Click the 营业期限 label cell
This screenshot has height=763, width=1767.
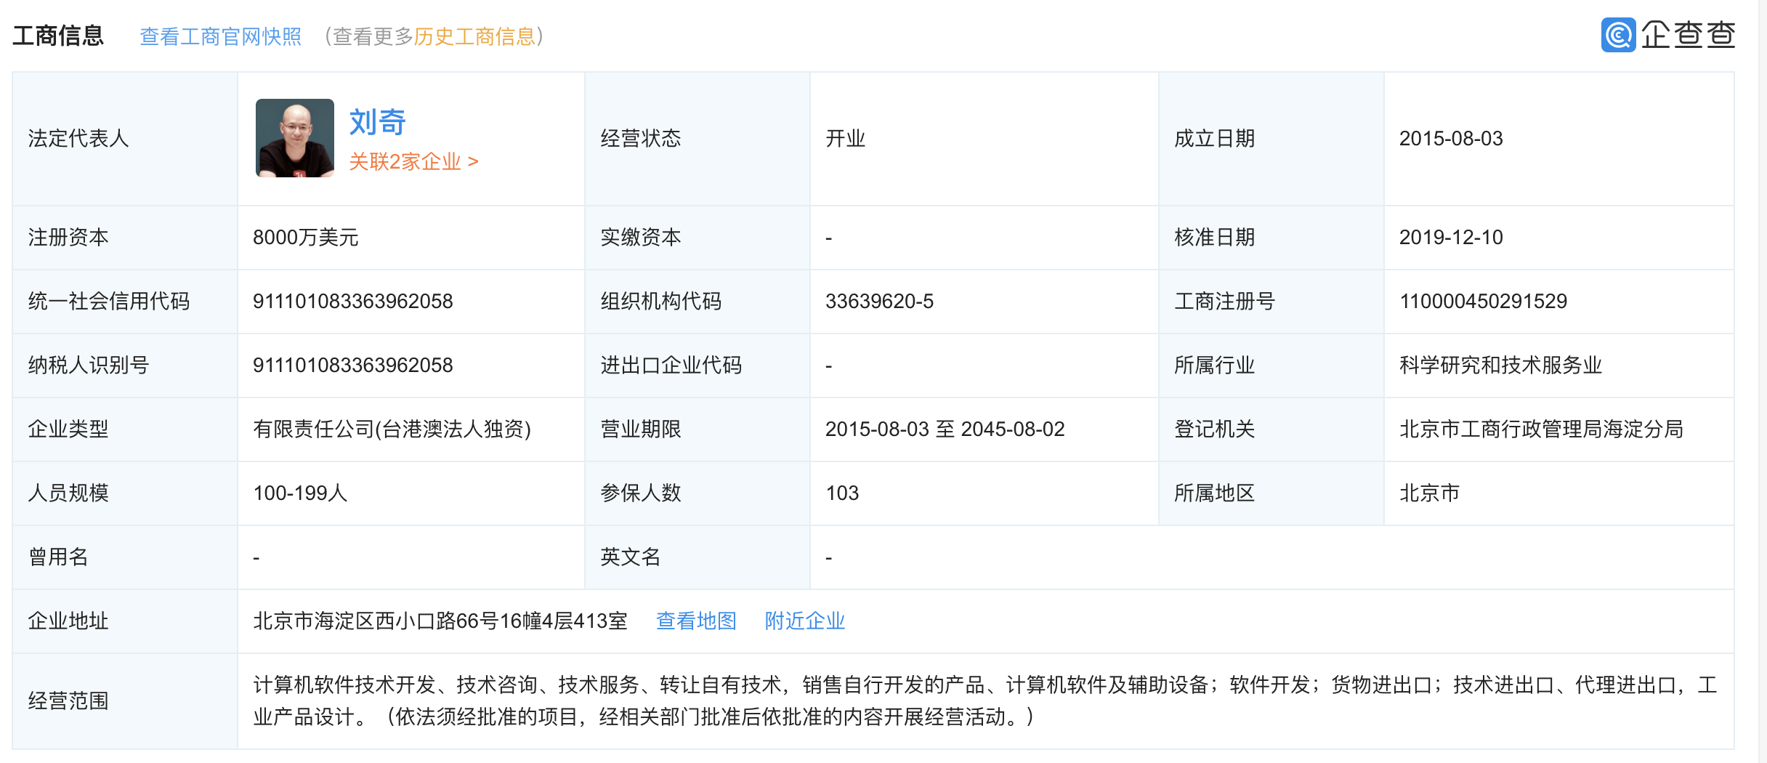pos(697,429)
